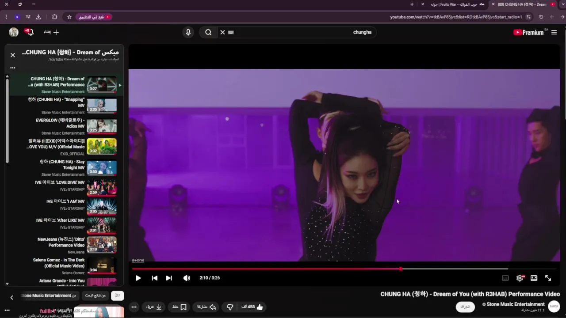Seek on the video progress bar
This screenshot has width=566, height=318.
click(344, 269)
